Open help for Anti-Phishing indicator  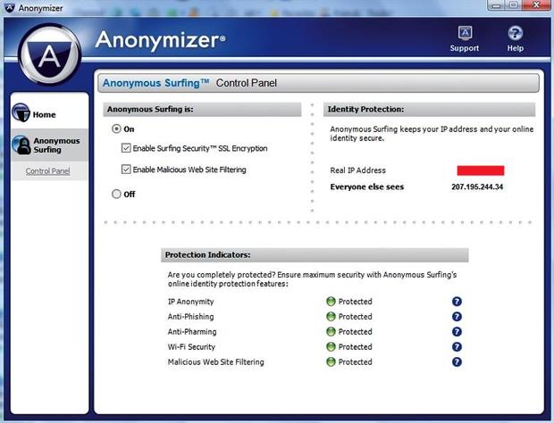click(x=457, y=317)
